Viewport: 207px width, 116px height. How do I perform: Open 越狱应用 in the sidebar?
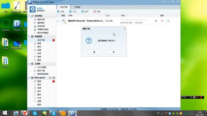[41, 19]
